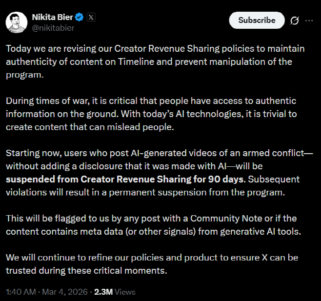Click the 2.3M Views count
Screen dimensions: 321x301
pyautogui.click(x=114, y=292)
